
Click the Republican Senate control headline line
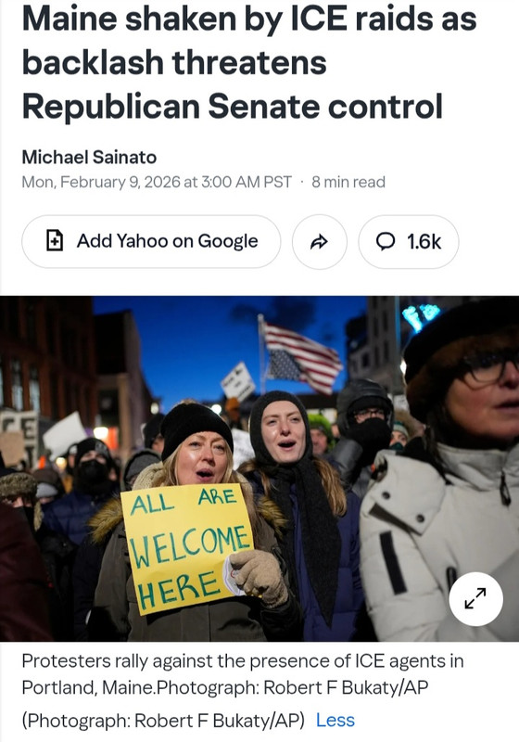[232, 106]
